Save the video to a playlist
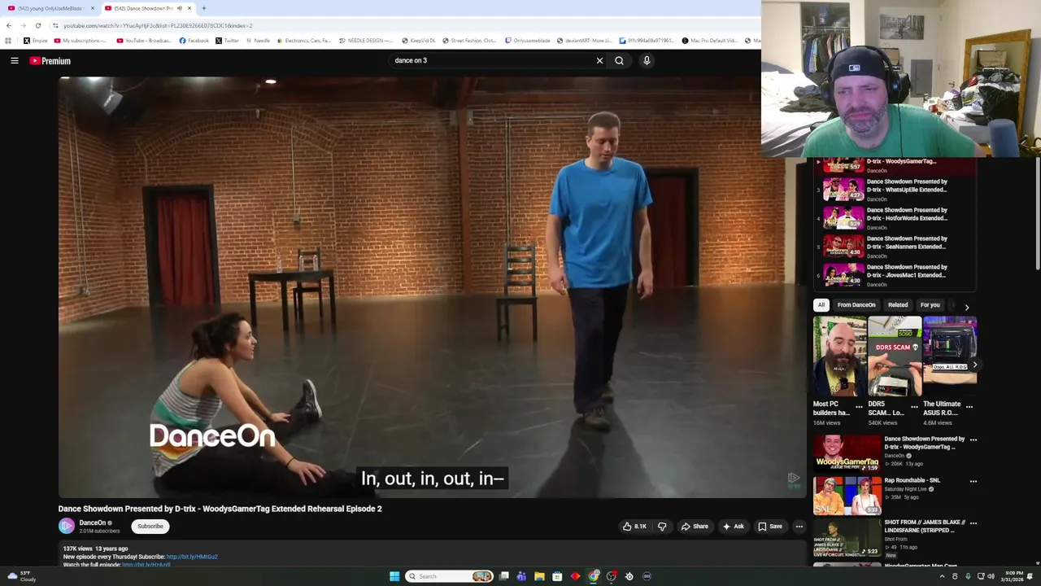1041x586 pixels. pos(769,527)
